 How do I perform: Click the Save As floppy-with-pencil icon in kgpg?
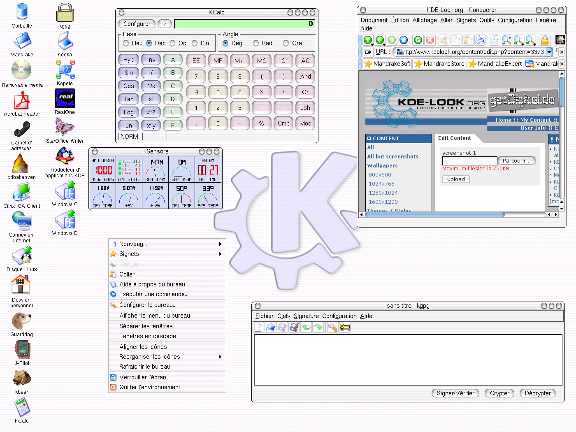pos(294,327)
